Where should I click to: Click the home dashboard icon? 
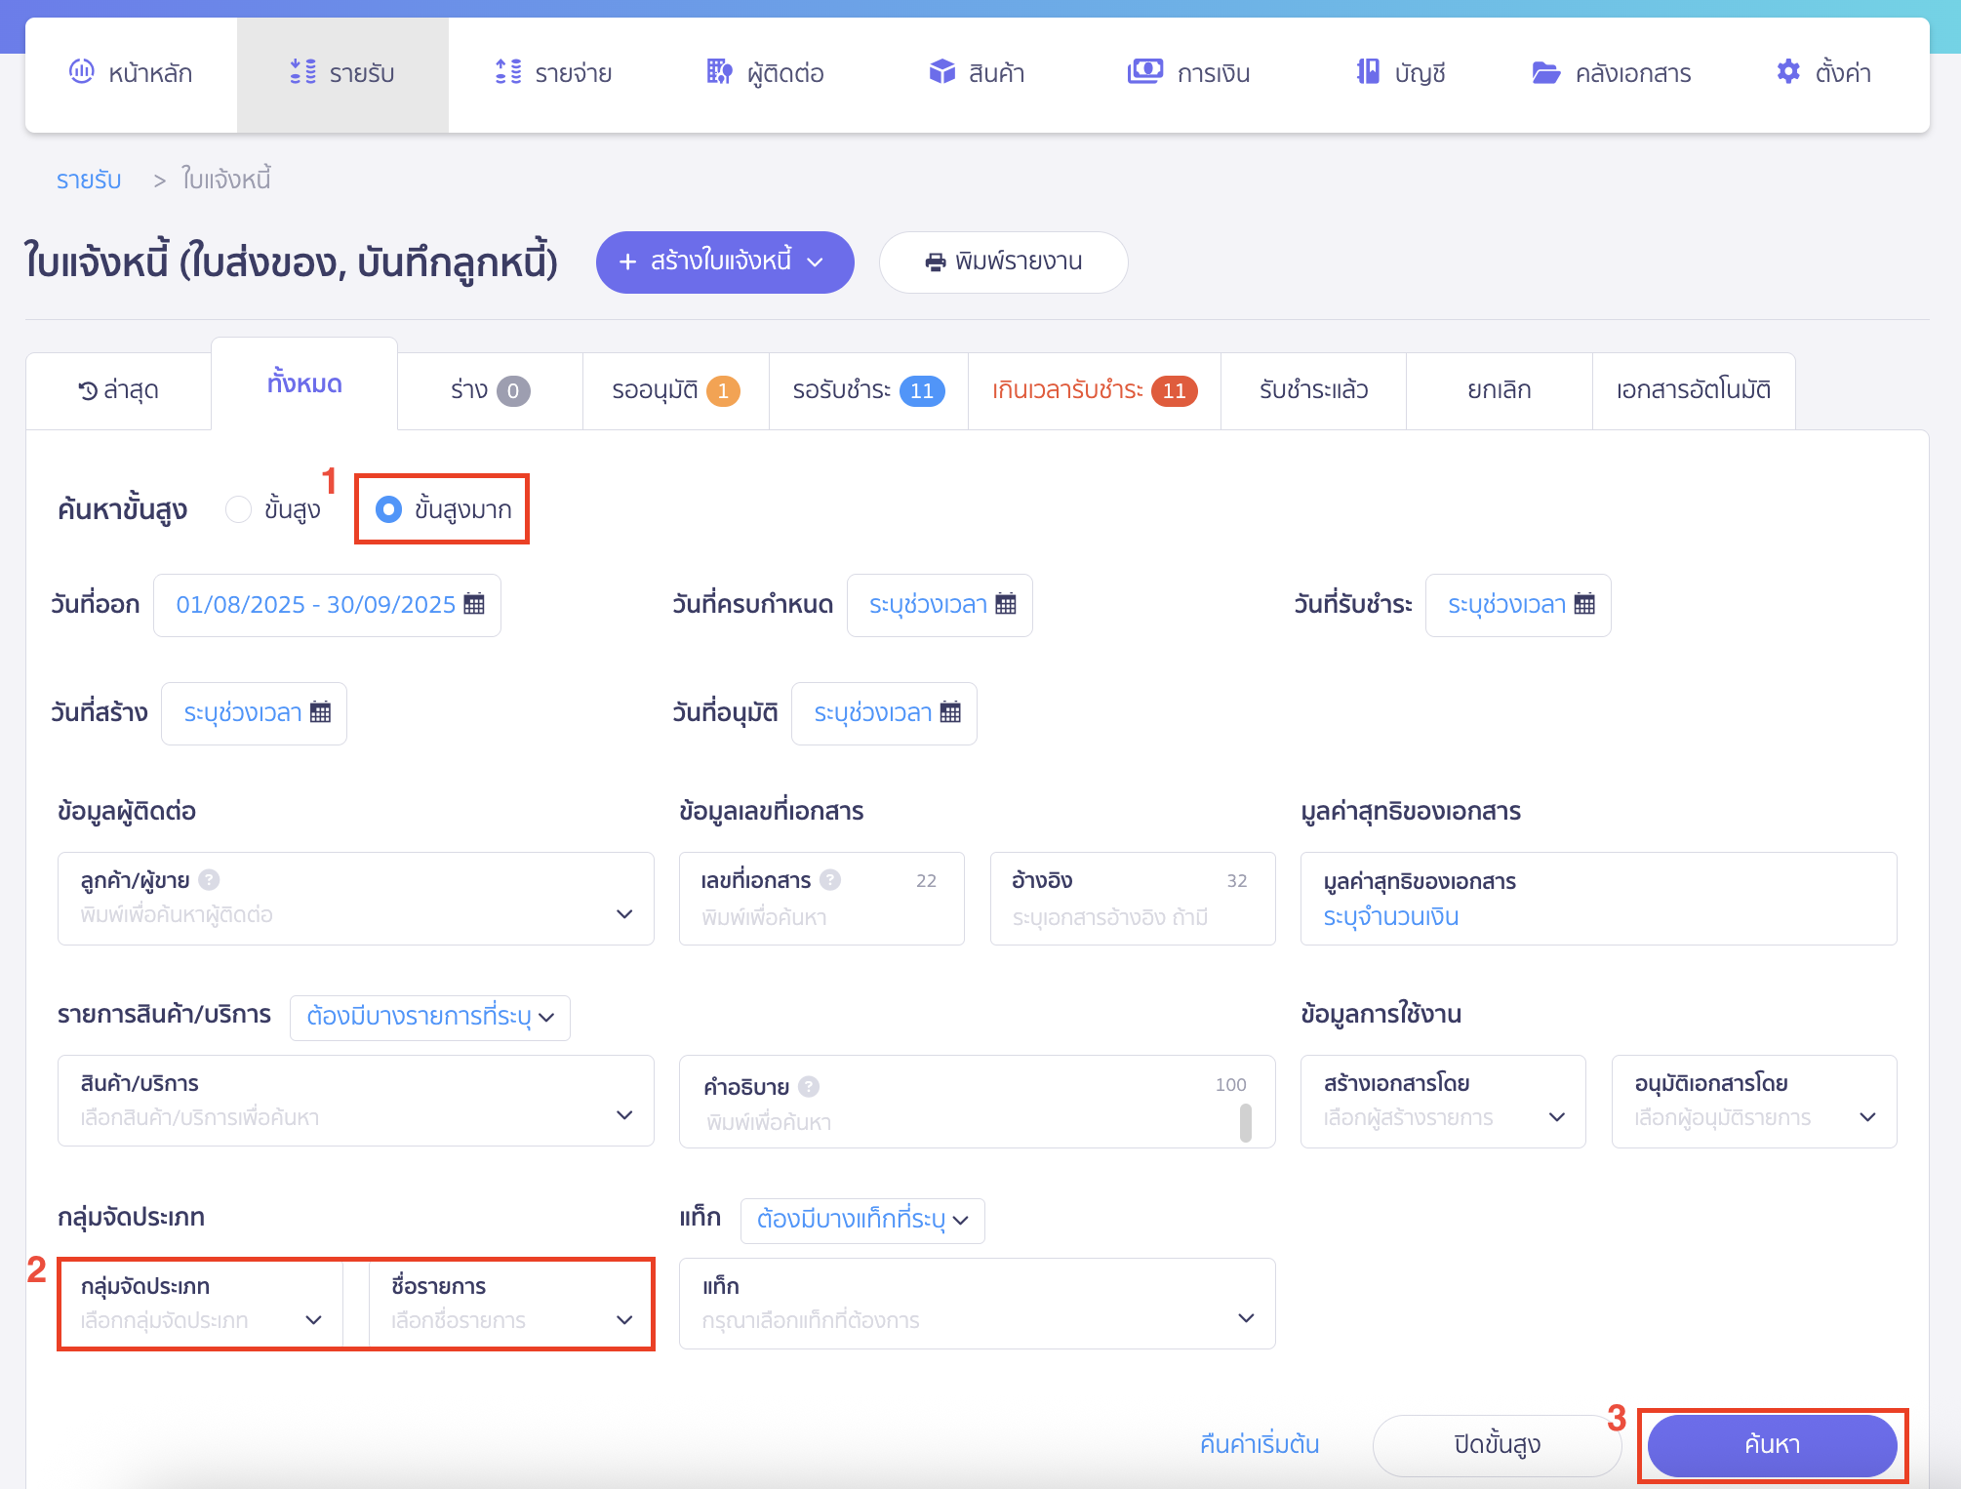point(82,71)
